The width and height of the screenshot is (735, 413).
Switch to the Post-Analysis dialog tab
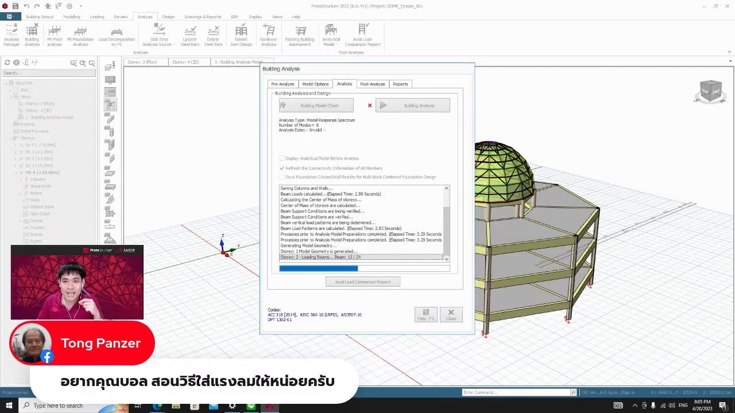coord(372,84)
